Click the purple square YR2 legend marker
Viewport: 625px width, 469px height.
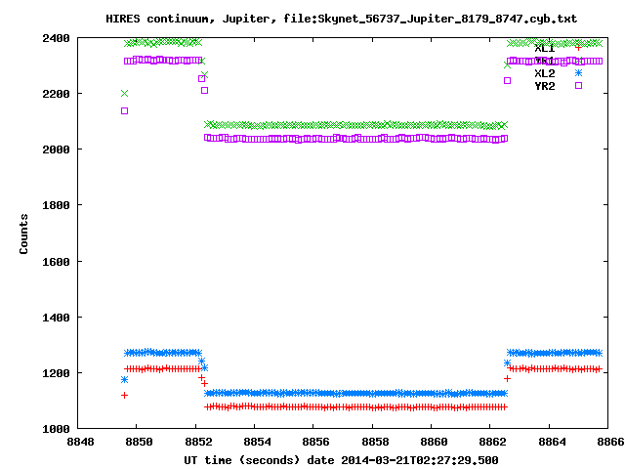click(578, 86)
